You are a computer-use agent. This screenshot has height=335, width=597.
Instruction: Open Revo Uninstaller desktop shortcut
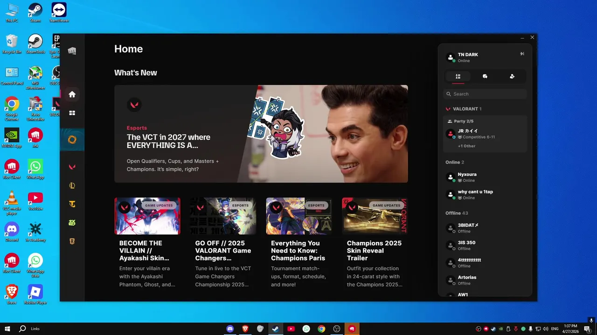(x=35, y=109)
